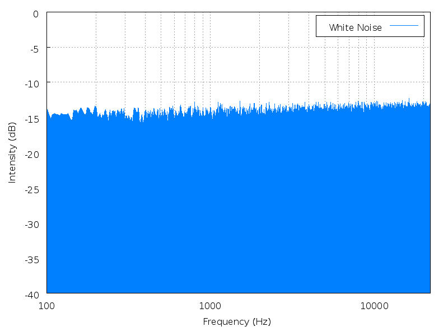Image resolution: width=448 pixels, height=336 pixels.
Task: Select the intensity (dB) y-axis title
Action: tap(13, 151)
